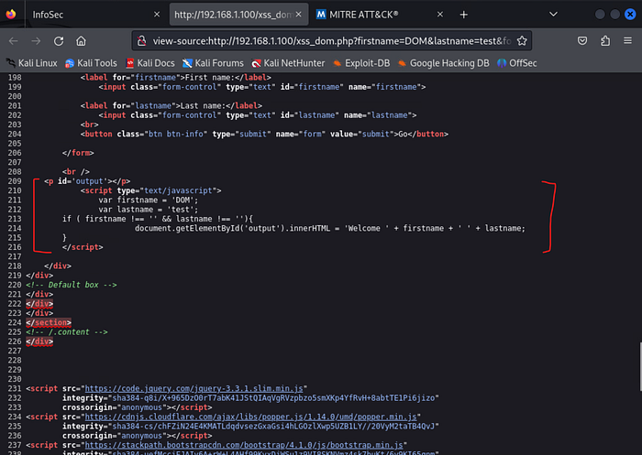Viewport: 642px width, 455px height.
Task: Click the input id lastname source line
Action: tap(258, 115)
